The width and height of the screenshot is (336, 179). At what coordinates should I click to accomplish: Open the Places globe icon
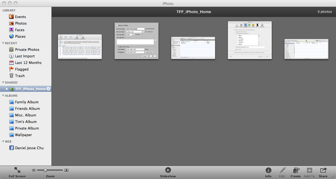[11, 36]
